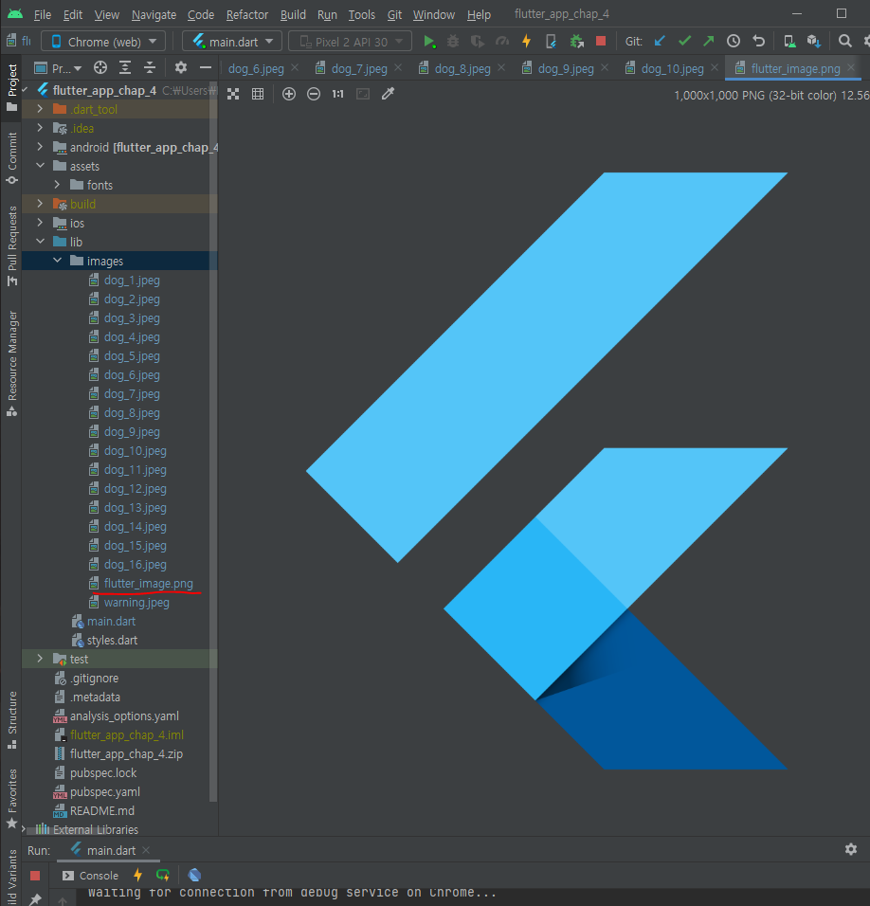The image size is (870, 906).
Task: Toggle the Resource Manager sidebar button
Action: (x=11, y=363)
